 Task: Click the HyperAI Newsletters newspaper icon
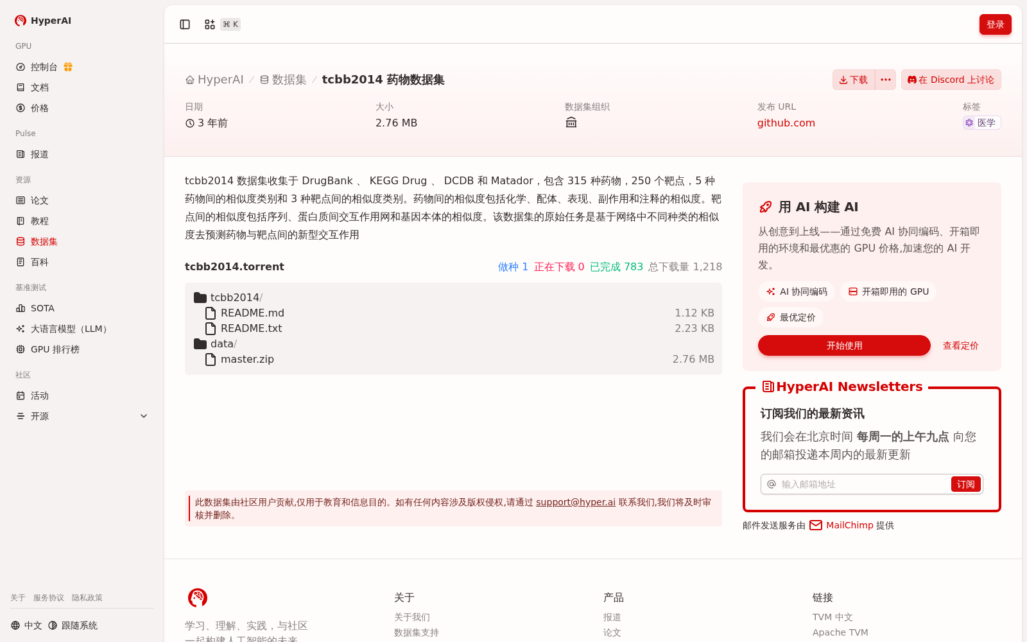768,386
